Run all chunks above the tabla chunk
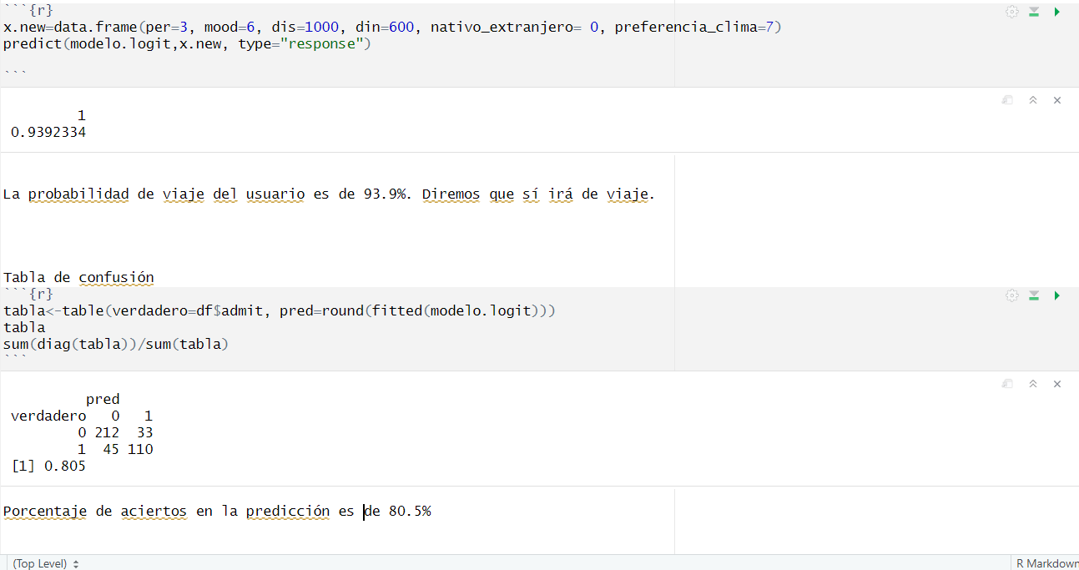The height and width of the screenshot is (570, 1079). (x=1034, y=295)
